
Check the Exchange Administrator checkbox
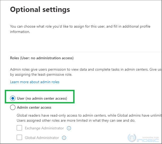click(19, 128)
